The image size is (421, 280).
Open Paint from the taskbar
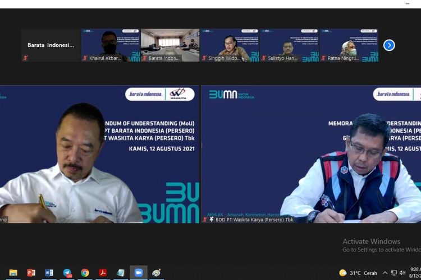156,273
